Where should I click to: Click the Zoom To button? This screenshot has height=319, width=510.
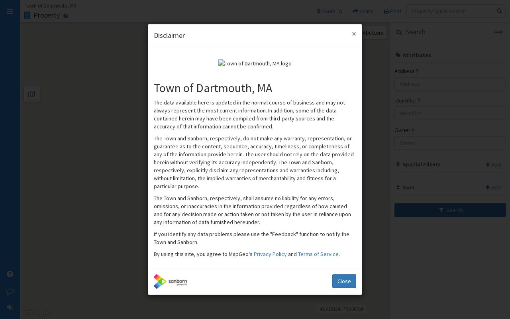pos(330,11)
